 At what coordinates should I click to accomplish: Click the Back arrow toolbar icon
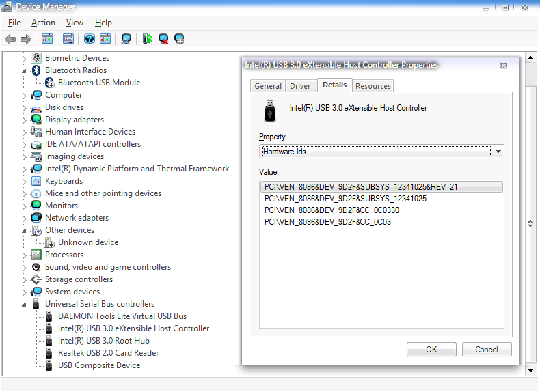click(10, 39)
